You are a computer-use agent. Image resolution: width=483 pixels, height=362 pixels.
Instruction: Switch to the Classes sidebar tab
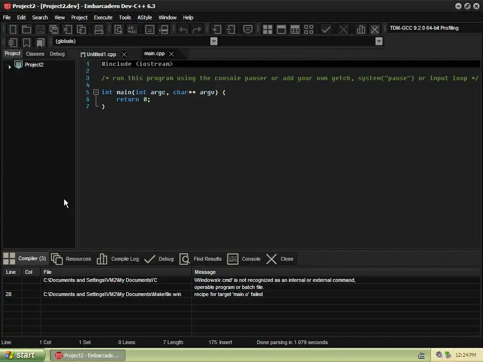[x=35, y=54]
